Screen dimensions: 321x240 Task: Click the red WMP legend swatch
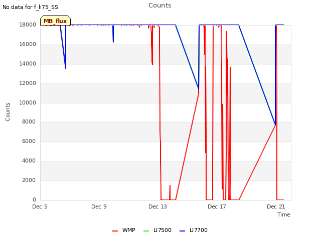[115, 231]
